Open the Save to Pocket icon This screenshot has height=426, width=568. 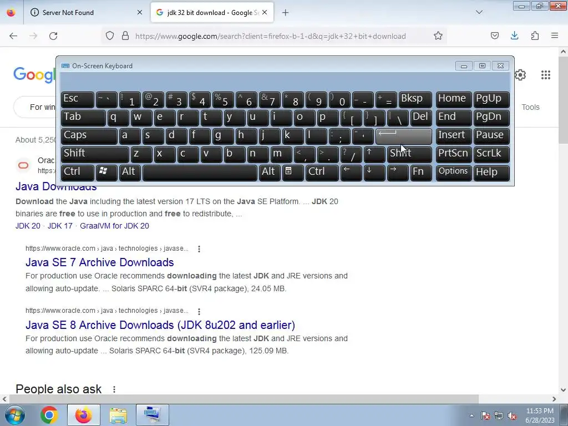[494, 36]
